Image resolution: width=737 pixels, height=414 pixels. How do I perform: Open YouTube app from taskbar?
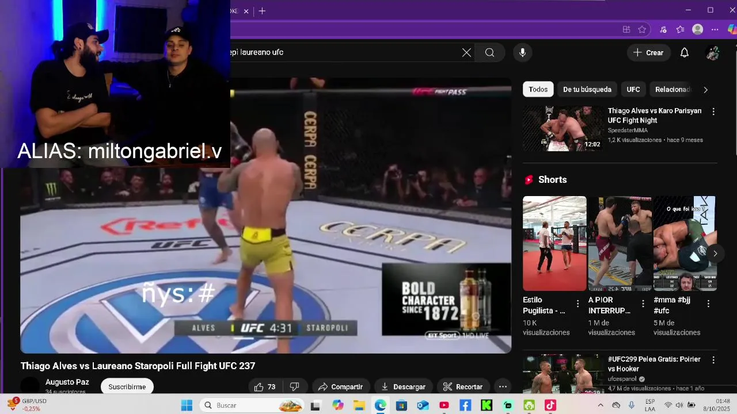444,405
